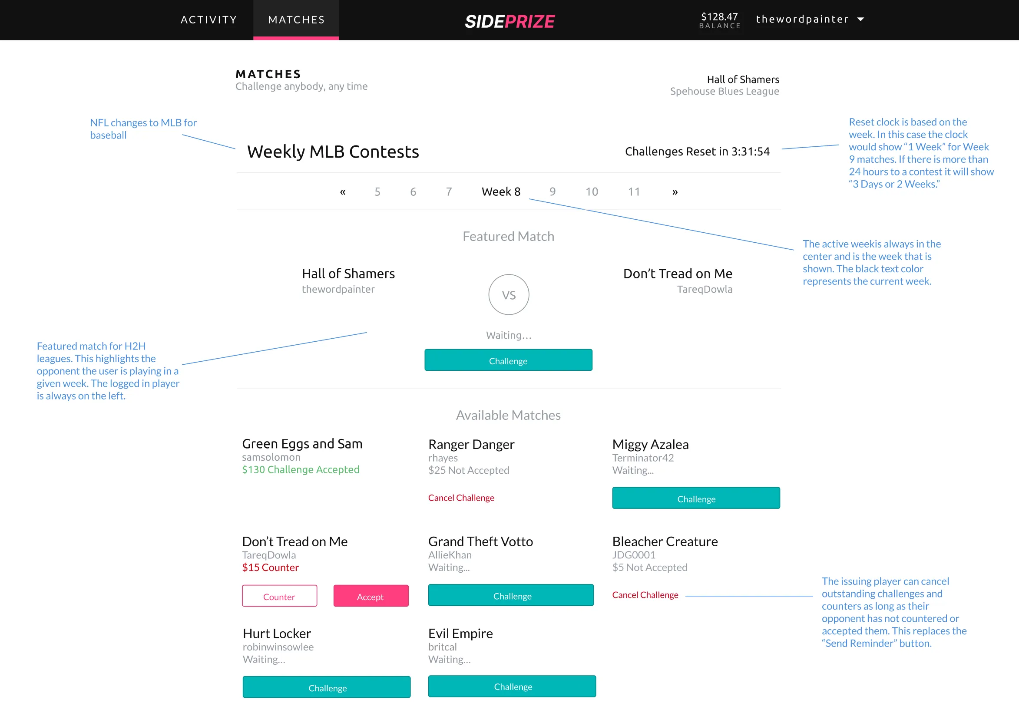Select week 5 in the week selector
This screenshot has height=726, width=1019.
coord(377,192)
